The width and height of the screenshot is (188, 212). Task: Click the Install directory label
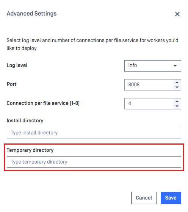tap(25, 120)
